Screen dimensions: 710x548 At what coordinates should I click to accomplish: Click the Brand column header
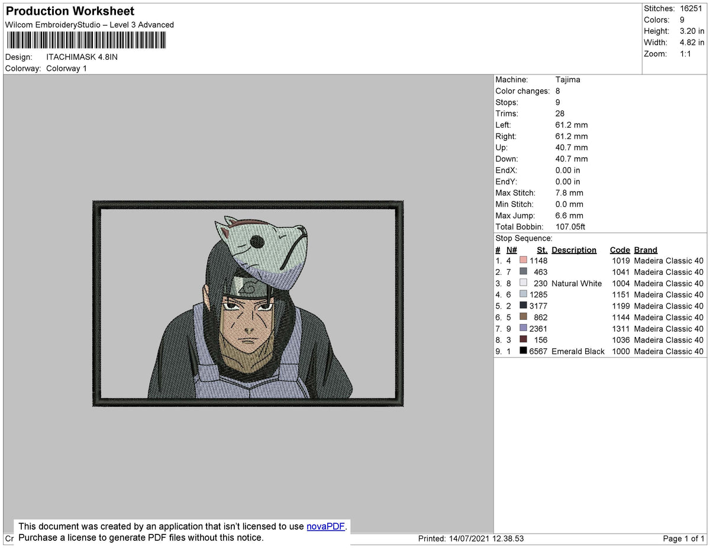point(645,249)
